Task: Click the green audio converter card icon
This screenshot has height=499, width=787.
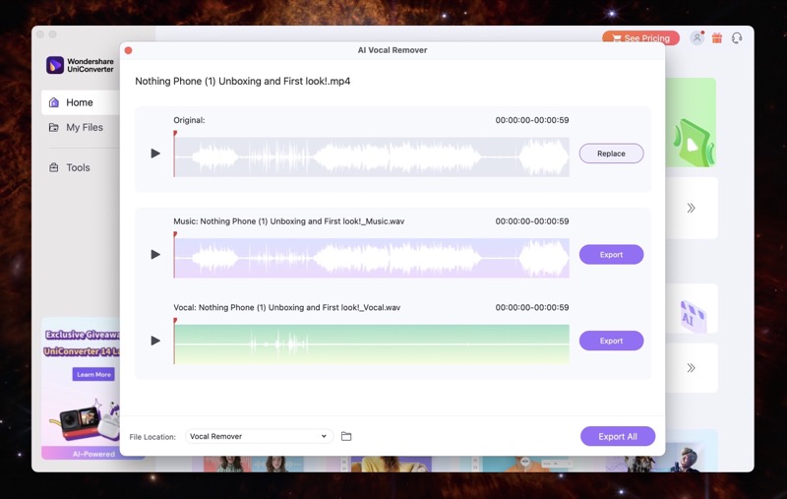Action: (694, 143)
